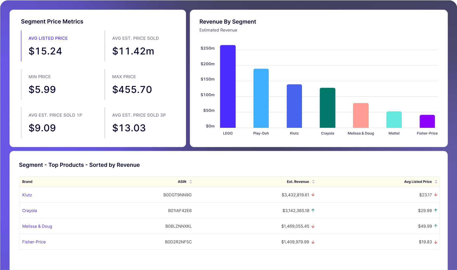Select the green Crayola chart bar
457x270 pixels.
(327, 108)
